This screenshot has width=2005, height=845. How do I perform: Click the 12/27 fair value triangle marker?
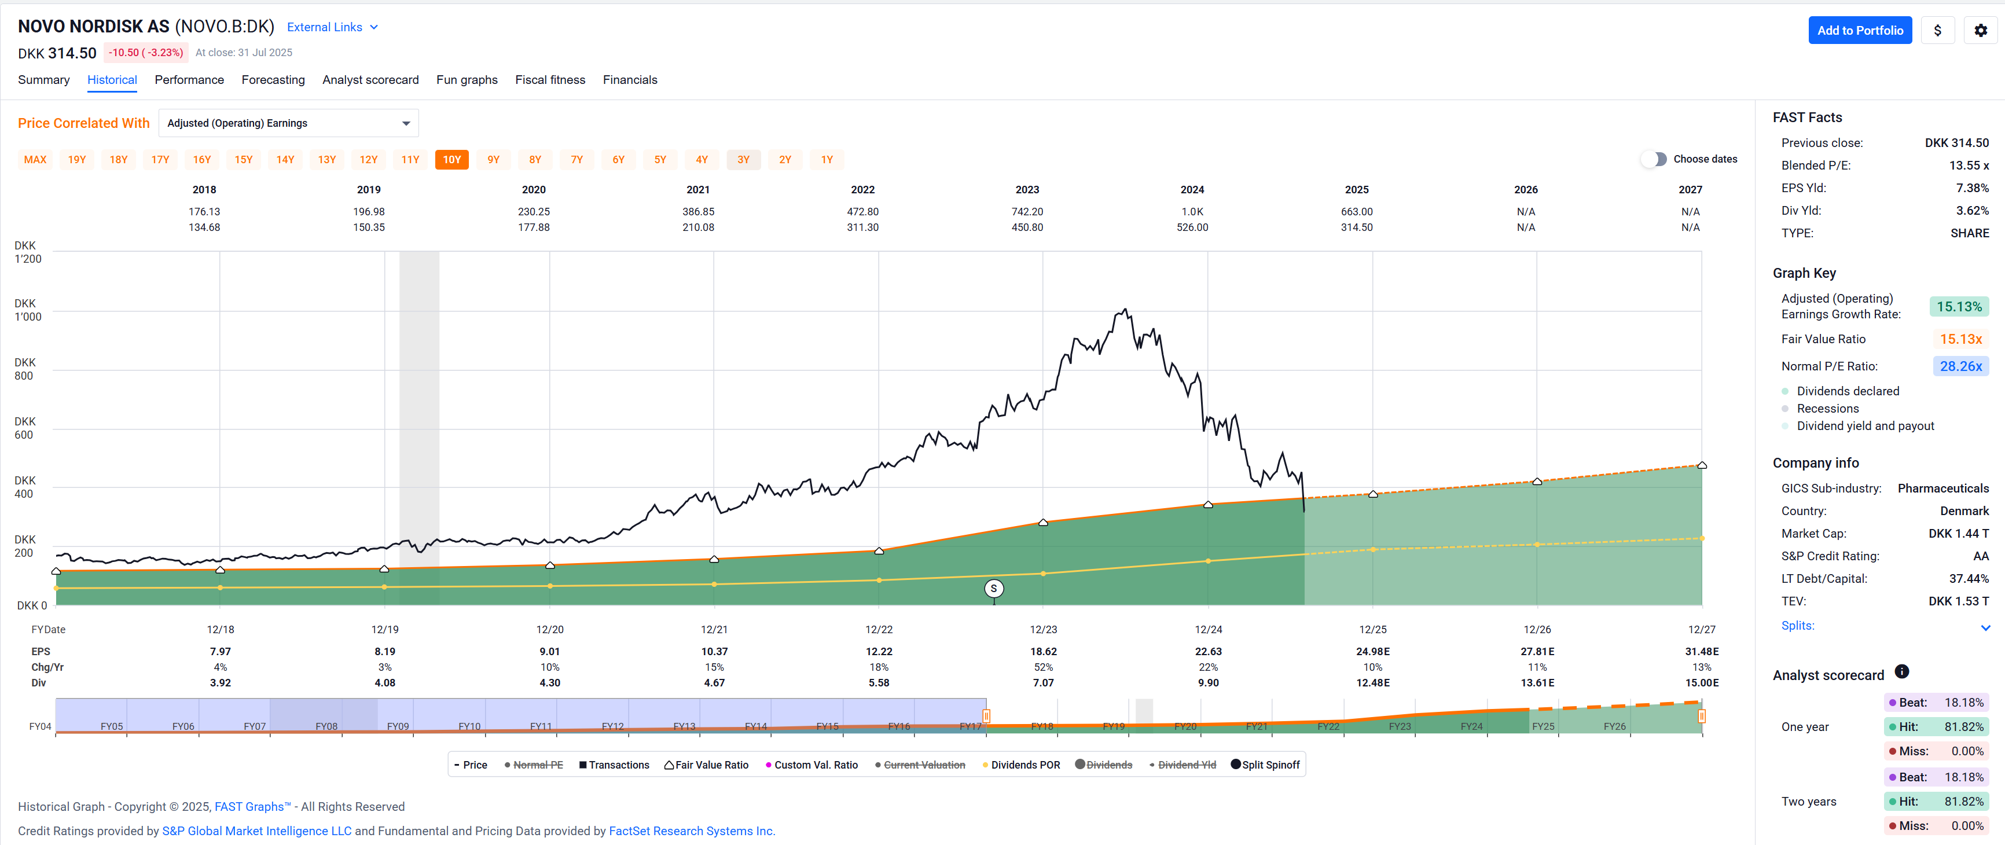tap(1702, 465)
